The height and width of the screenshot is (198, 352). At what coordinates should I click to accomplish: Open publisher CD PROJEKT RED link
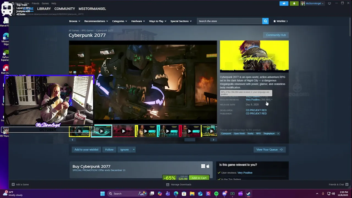point(256,114)
